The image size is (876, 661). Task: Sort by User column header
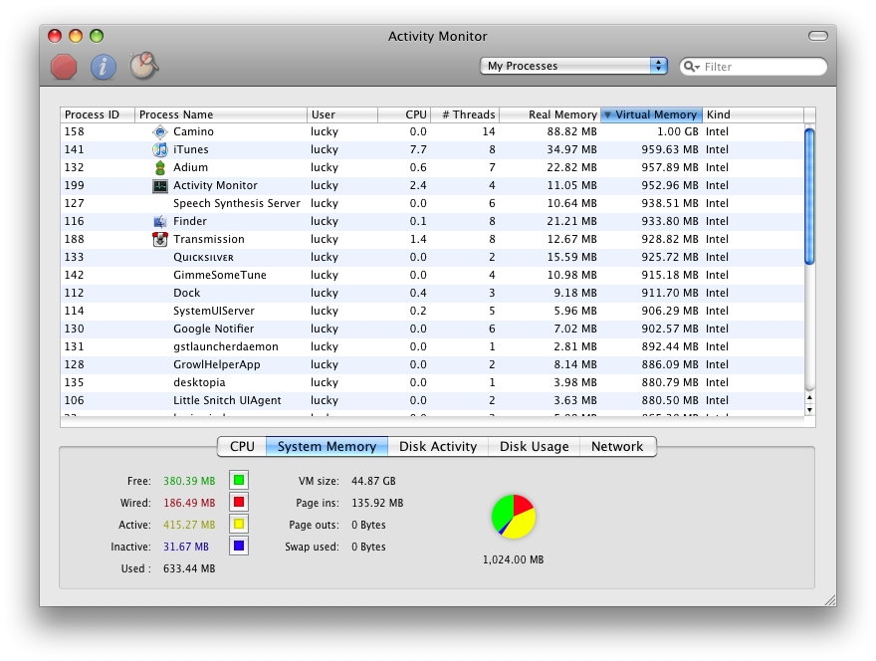pos(342,114)
